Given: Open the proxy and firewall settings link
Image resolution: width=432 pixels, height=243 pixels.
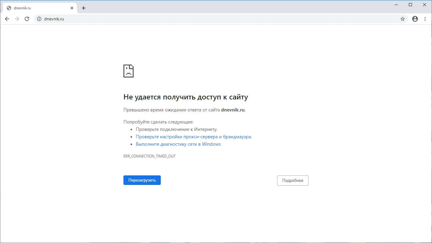Looking at the screenshot, I should [194, 137].
